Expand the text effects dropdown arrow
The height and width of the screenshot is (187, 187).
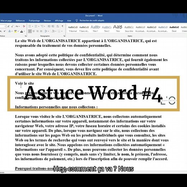12,31
